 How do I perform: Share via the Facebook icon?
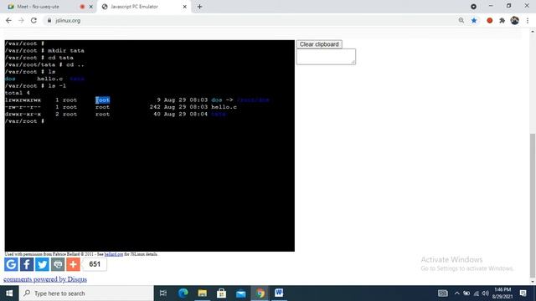[x=27, y=264]
